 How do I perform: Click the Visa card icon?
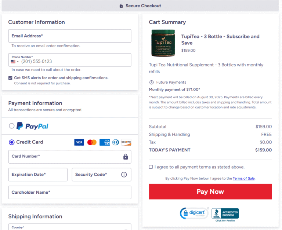pyautogui.click(x=79, y=142)
